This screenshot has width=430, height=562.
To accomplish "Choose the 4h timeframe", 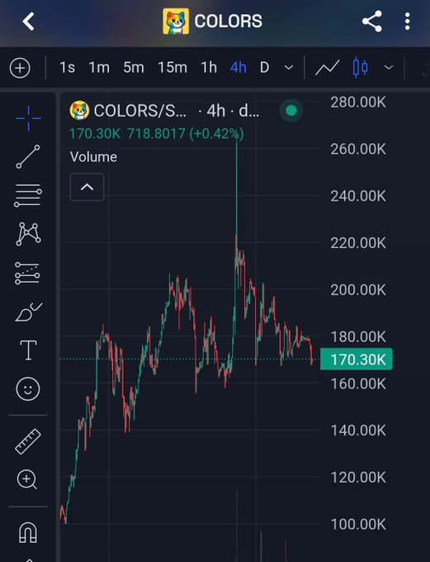I will tap(239, 68).
